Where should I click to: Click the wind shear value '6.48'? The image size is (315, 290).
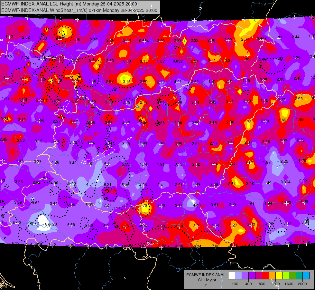pos(92,81)
